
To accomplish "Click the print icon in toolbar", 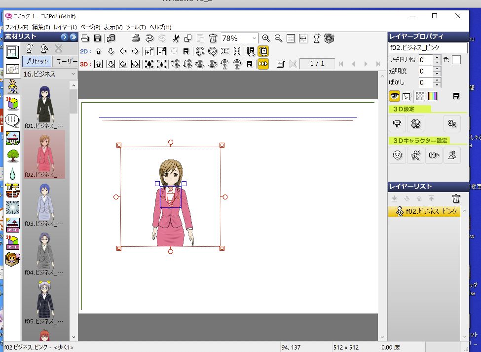I will (x=136, y=39).
